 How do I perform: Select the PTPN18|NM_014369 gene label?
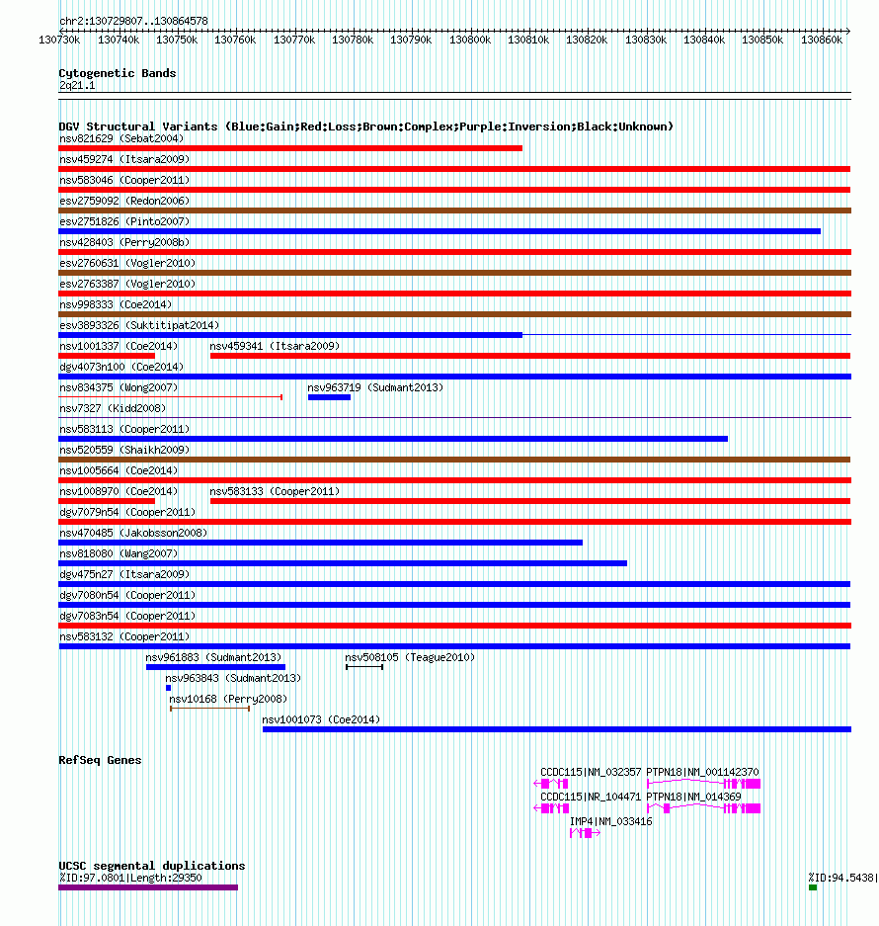tap(693, 797)
